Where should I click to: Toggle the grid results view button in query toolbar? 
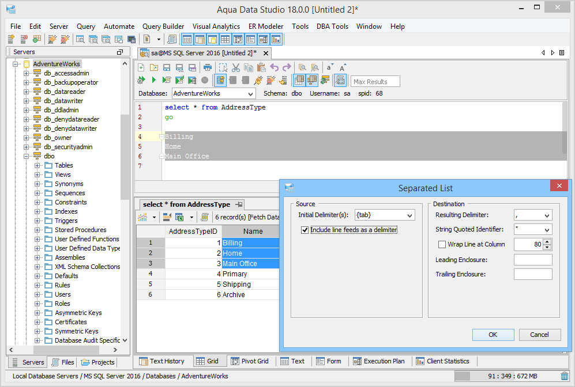click(x=299, y=80)
